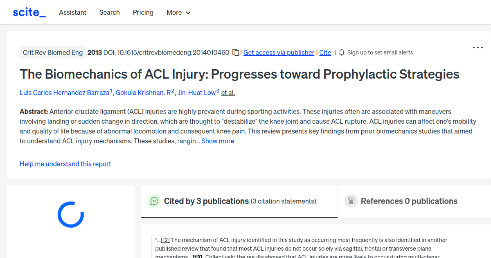The width and height of the screenshot is (491, 258).
Task: Copy the DOI using the copy icon
Action: (236, 52)
